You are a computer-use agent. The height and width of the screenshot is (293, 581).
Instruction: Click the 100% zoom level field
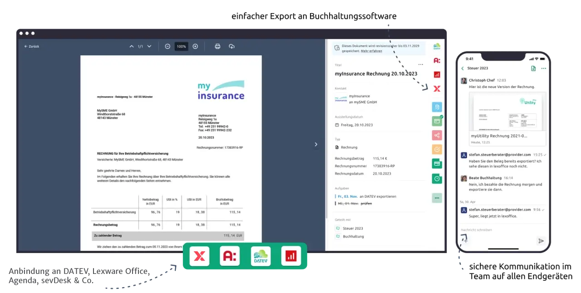coord(182,46)
